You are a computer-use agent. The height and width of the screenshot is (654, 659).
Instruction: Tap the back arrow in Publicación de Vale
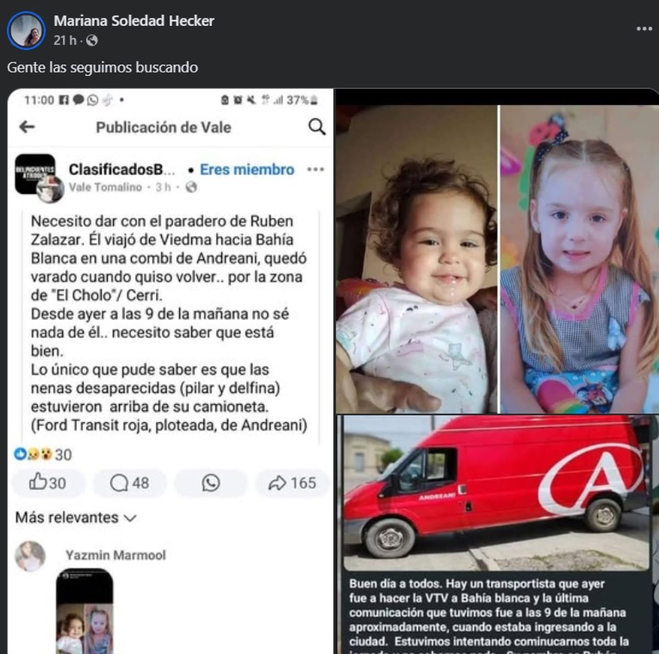(x=27, y=127)
